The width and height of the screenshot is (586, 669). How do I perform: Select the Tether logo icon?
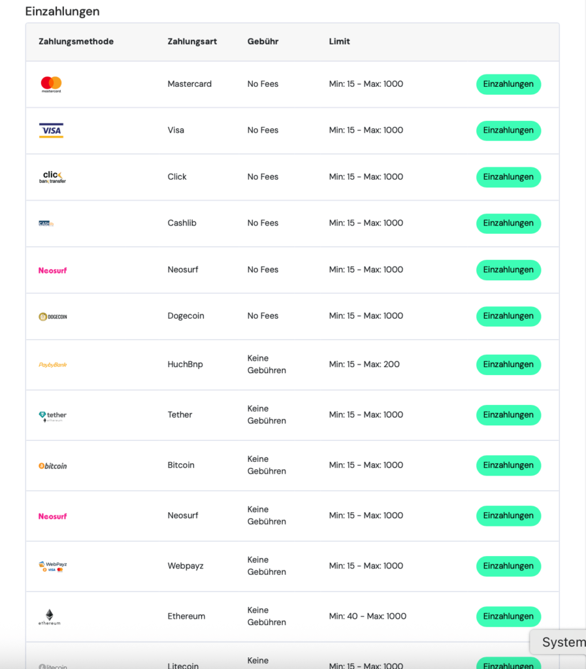point(52,416)
